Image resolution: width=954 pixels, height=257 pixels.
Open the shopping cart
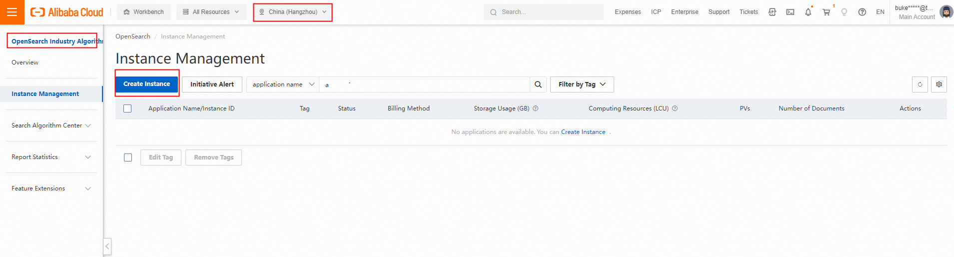coord(826,12)
